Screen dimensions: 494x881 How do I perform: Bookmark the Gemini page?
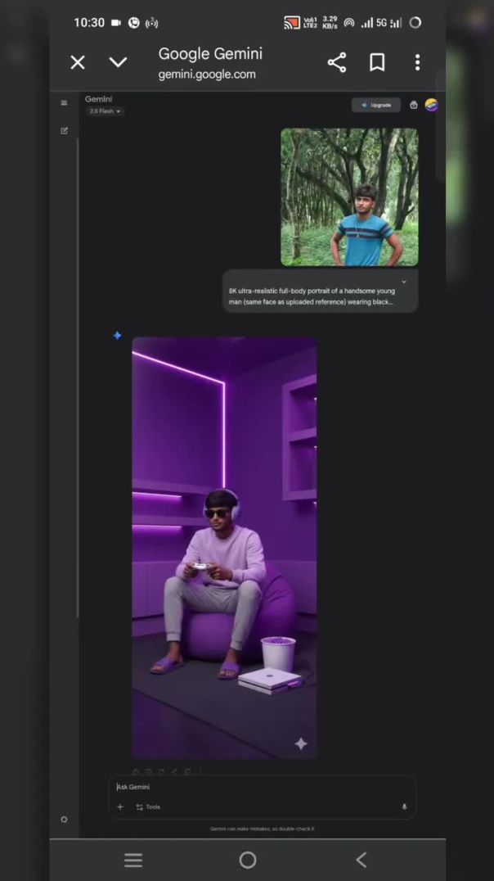click(377, 62)
